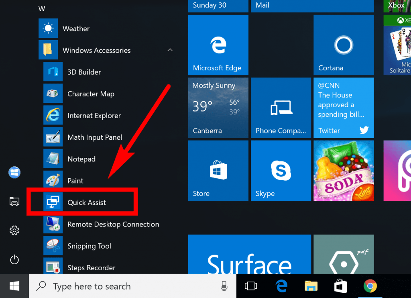Collapse the Windows Accessories folder
411x298 pixels.
tap(170, 50)
